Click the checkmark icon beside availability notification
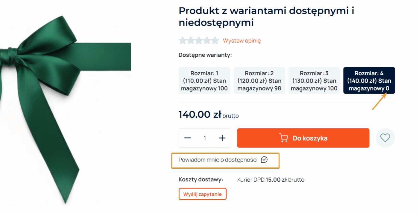 click(264, 160)
